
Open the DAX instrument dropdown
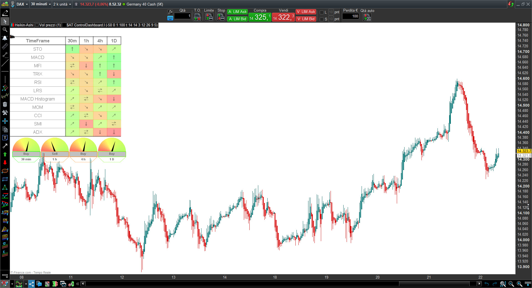click(22, 4)
